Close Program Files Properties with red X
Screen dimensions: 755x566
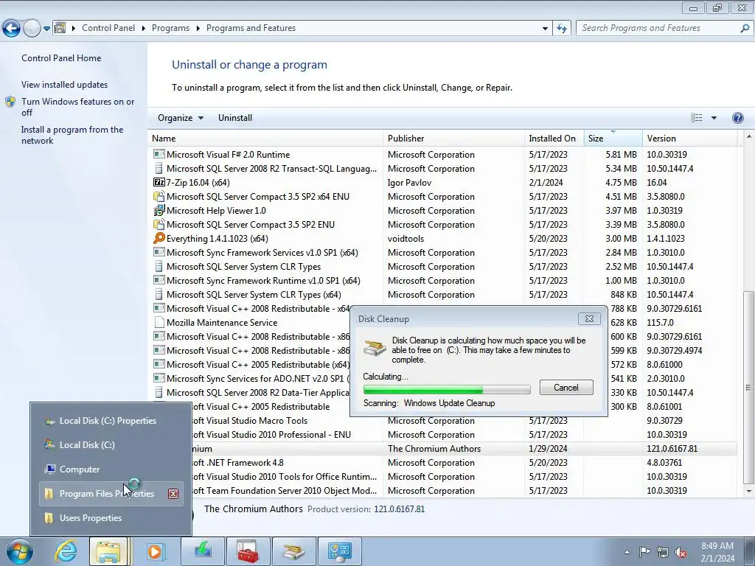[173, 494]
